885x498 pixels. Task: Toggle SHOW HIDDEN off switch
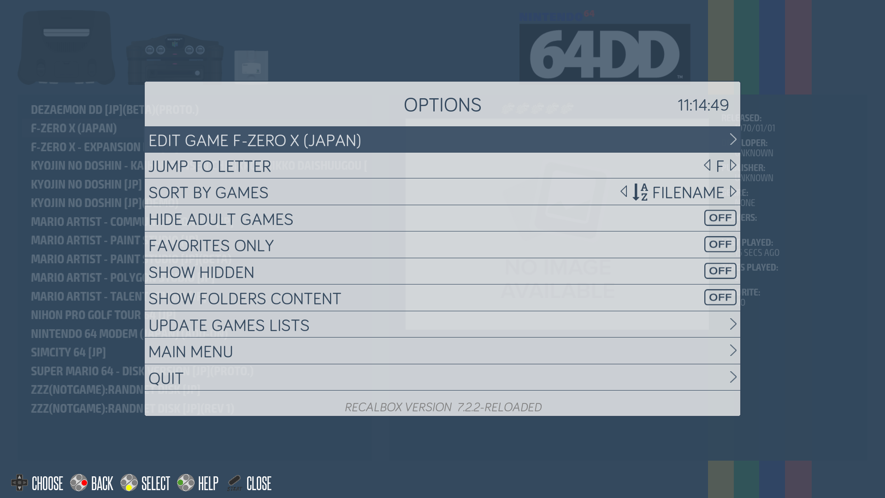[719, 271]
